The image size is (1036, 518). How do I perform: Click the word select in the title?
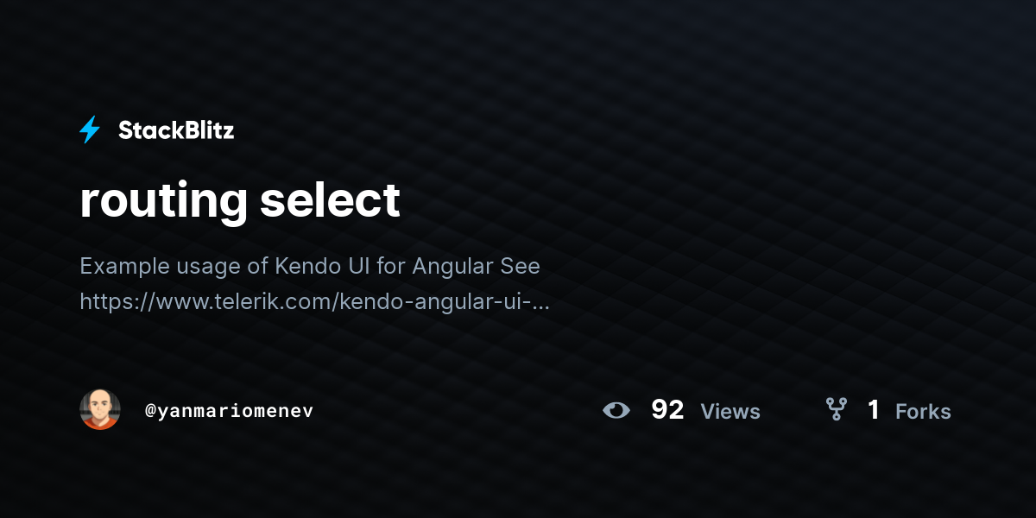(x=330, y=199)
